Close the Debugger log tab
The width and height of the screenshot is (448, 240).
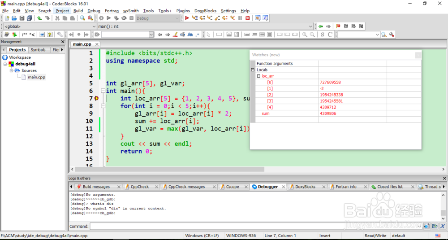[283, 187]
